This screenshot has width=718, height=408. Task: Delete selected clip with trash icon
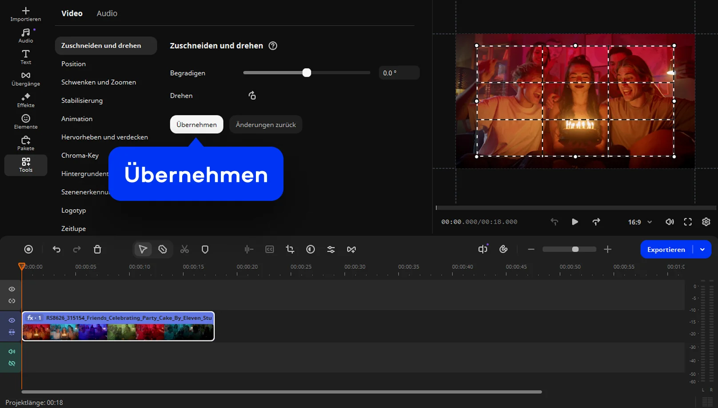(97, 249)
